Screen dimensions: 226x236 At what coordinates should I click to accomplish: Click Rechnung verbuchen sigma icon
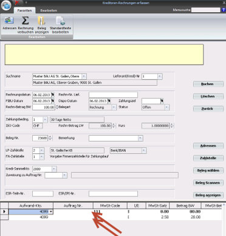point(26,24)
